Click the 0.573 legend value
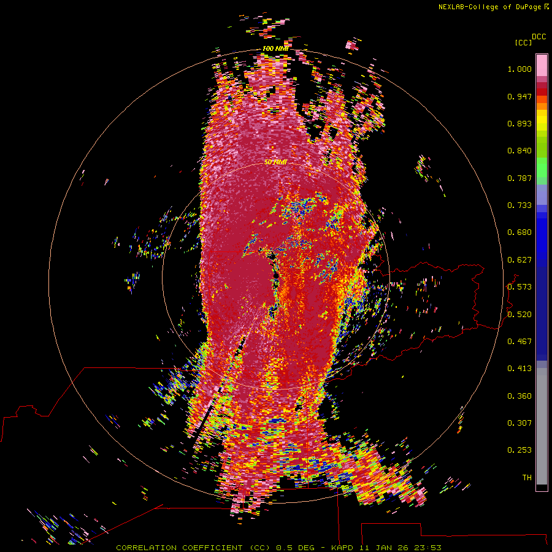 point(519,287)
